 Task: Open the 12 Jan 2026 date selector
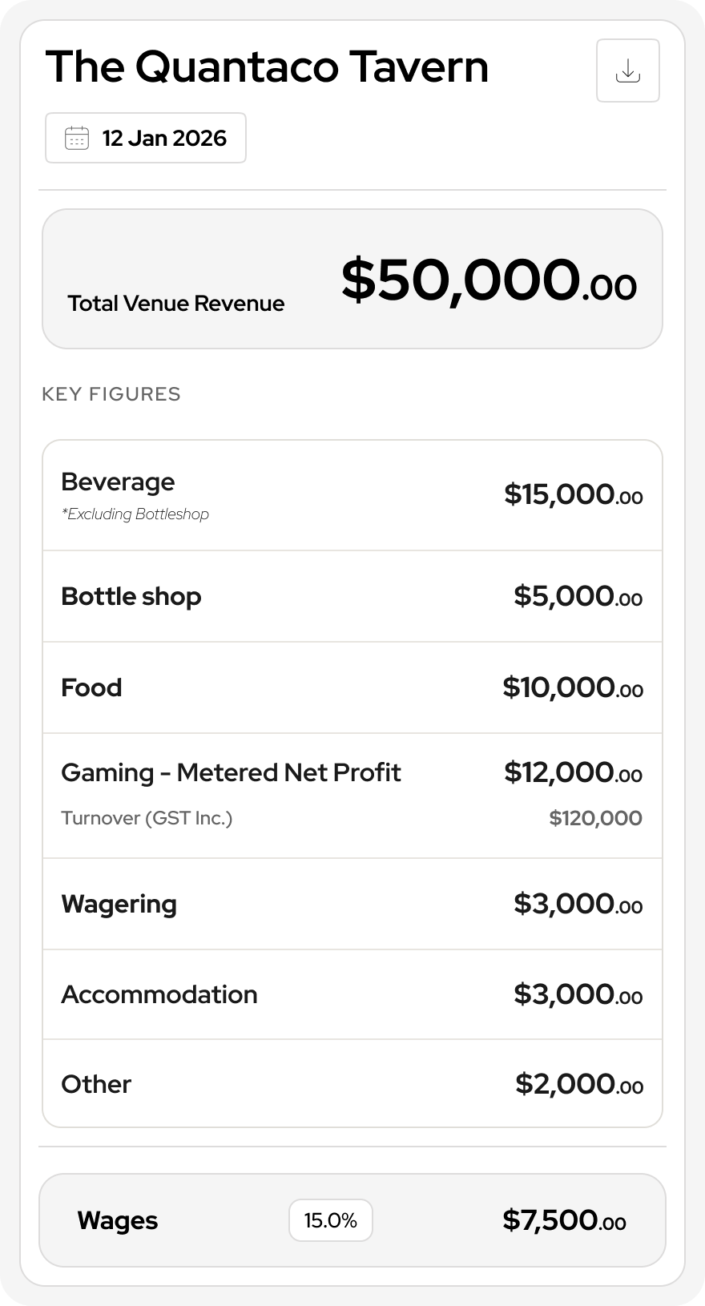(x=146, y=138)
